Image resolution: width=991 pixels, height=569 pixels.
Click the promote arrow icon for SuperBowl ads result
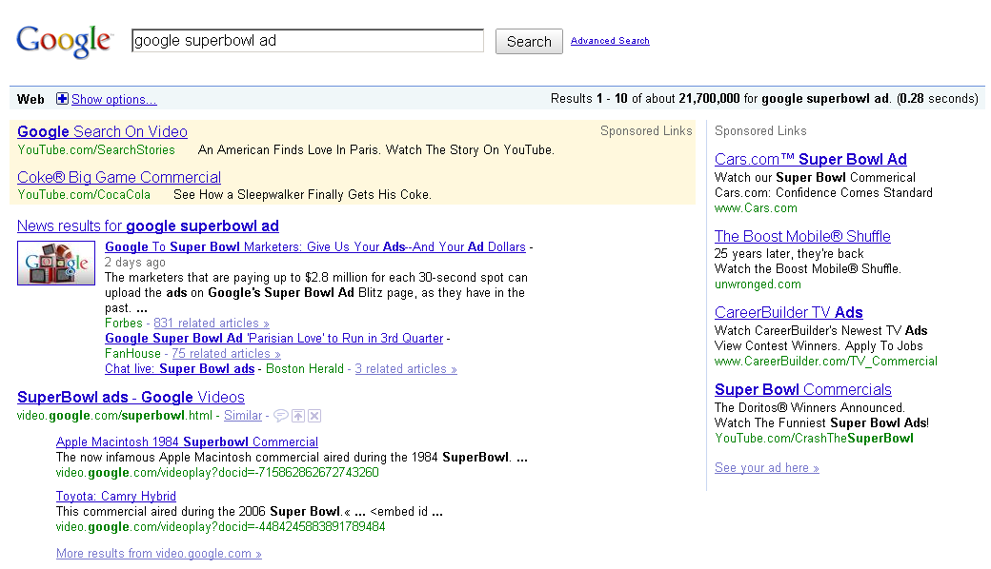pos(298,416)
